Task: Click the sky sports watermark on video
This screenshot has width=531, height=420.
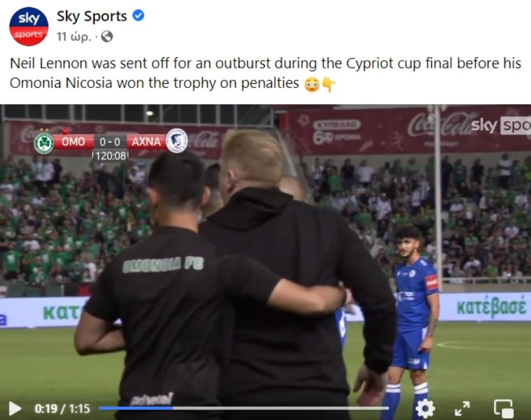Action: click(501, 126)
